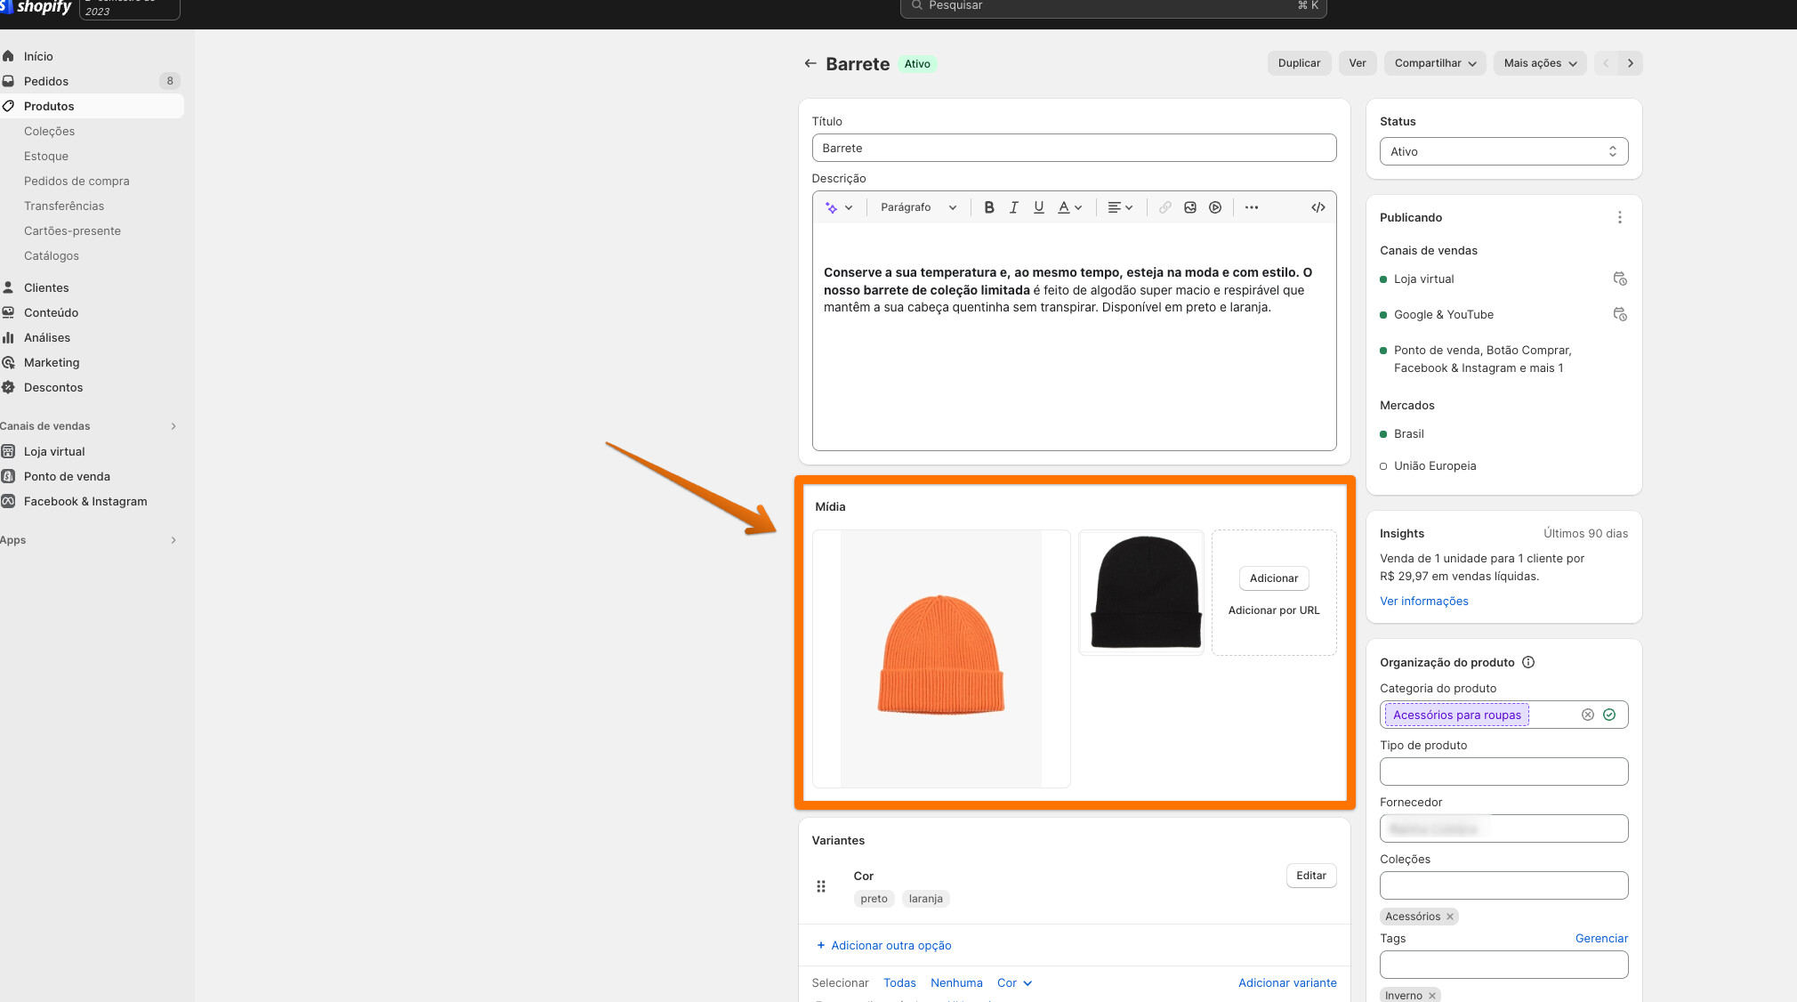The image size is (1797, 1002).
Task: Show HTML code view icon
Action: click(x=1318, y=207)
